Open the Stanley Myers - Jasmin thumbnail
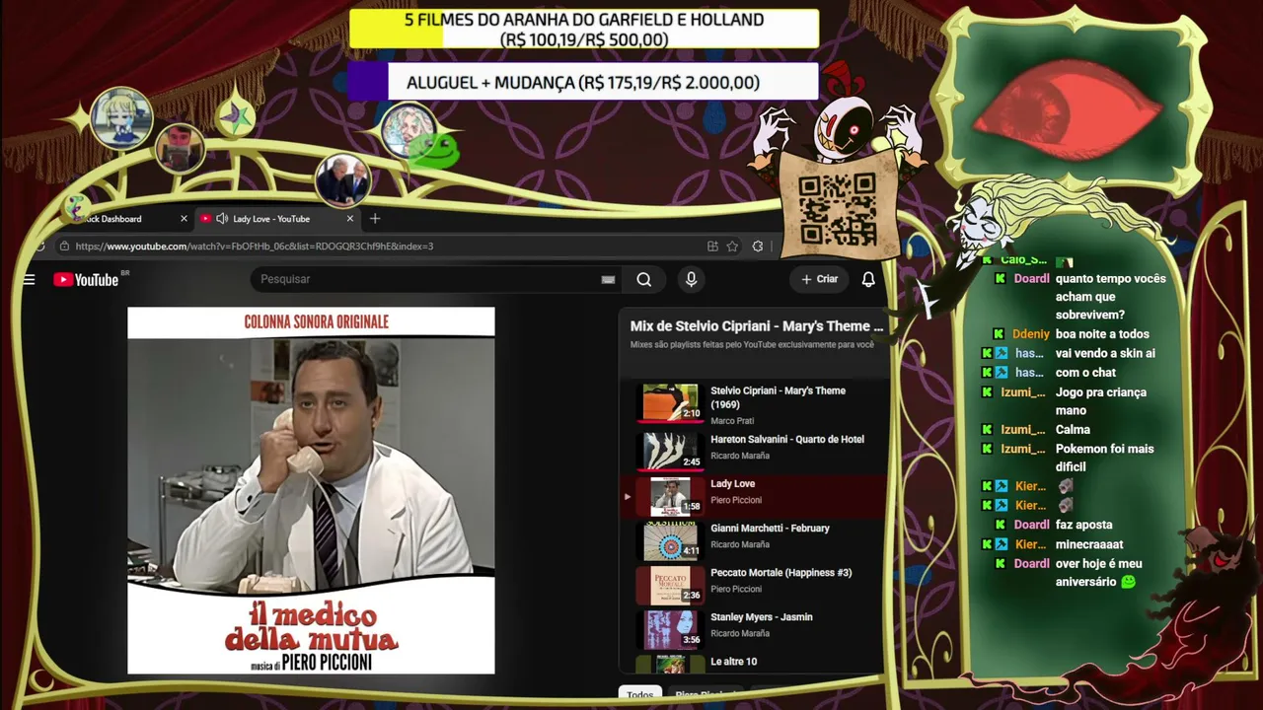The width and height of the screenshot is (1263, 710). point(670,628)
